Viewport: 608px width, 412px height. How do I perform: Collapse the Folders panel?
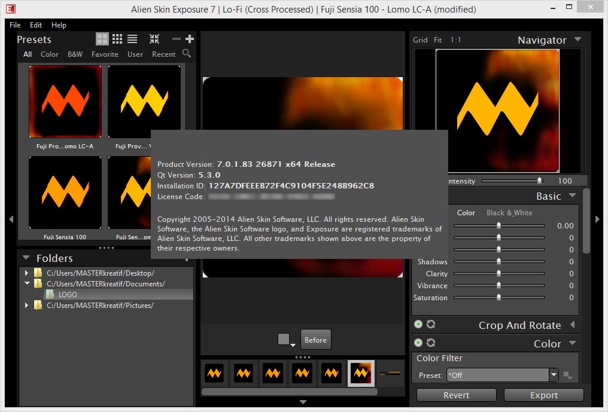[26, 257]
